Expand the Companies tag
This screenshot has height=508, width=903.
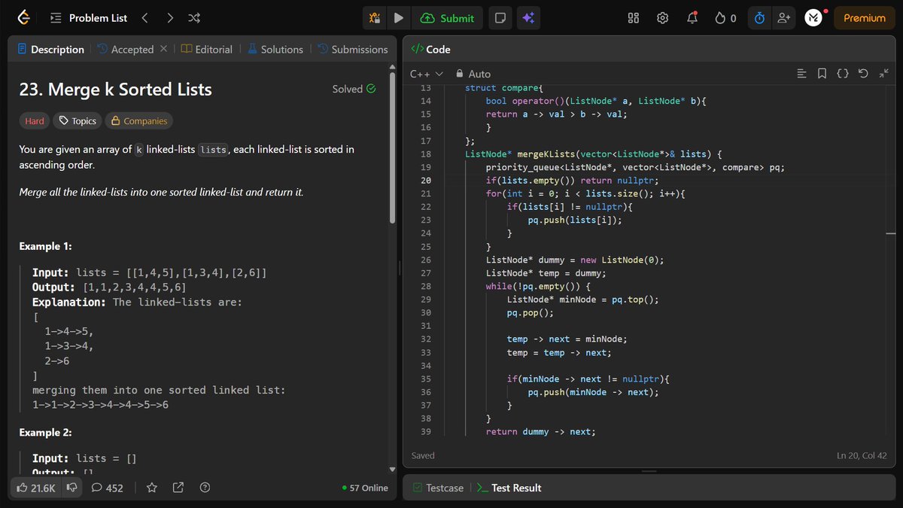[138, 120]
